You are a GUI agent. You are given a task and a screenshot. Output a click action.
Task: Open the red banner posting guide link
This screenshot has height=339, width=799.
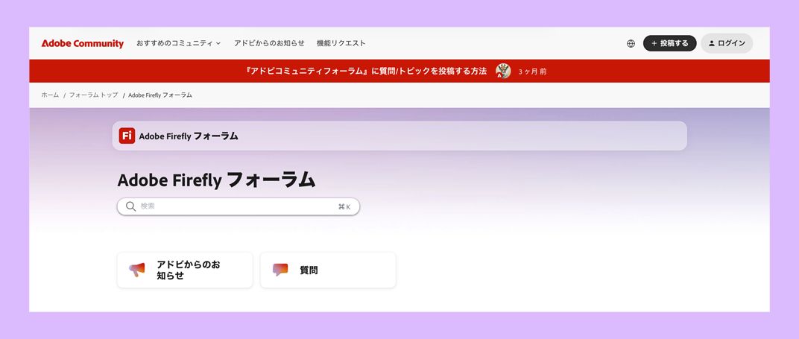pyautogui.click(x=366, y=72)
